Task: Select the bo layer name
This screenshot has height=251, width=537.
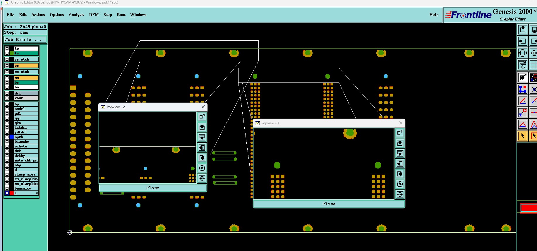Action: [x=26, y=87]
